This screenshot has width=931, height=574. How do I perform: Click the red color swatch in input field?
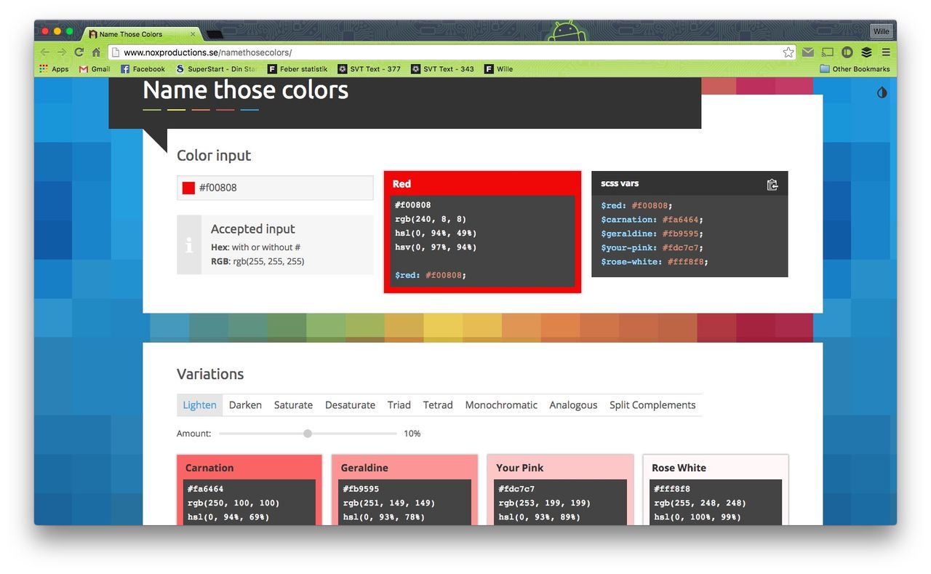pyautogui.click(x=188, y=188)
